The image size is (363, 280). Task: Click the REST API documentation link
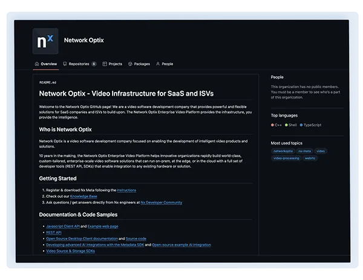click(x=53, y=232)
